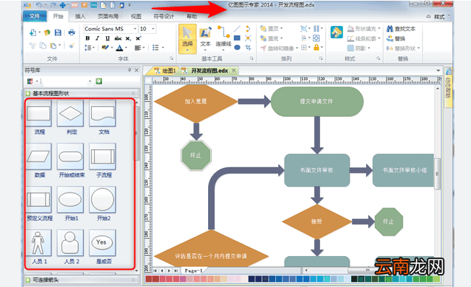
Task: Click Export to PDF icon in quick toolbar
Action: (x=74, y=5)
